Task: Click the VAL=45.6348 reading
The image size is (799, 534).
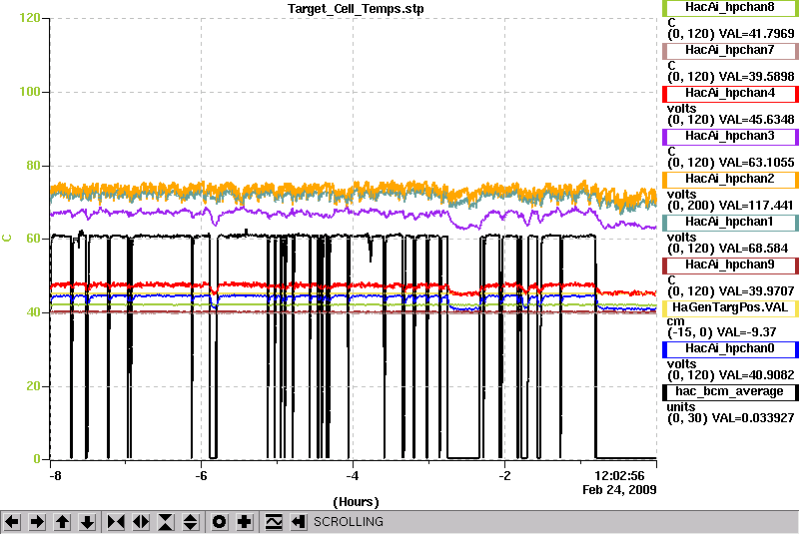Action: pos(756,120)
